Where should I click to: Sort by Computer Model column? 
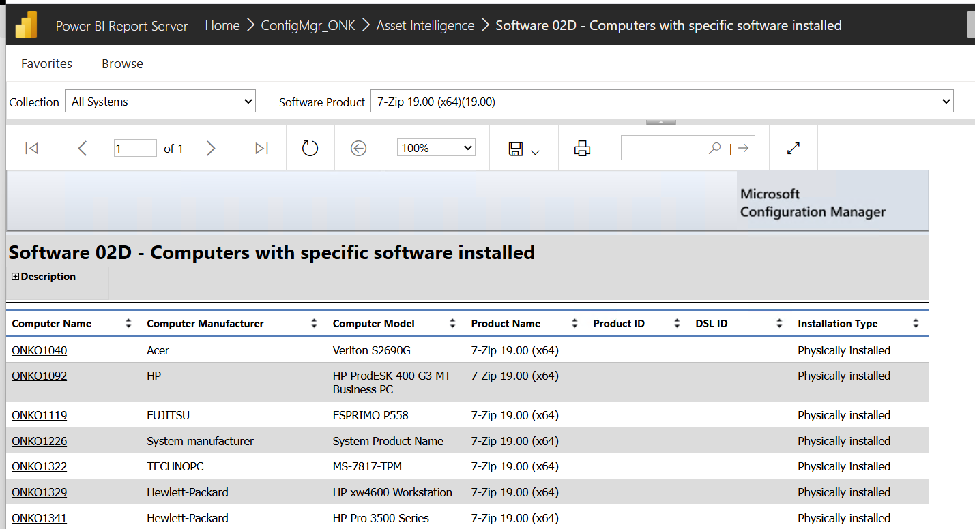point(452,324)
